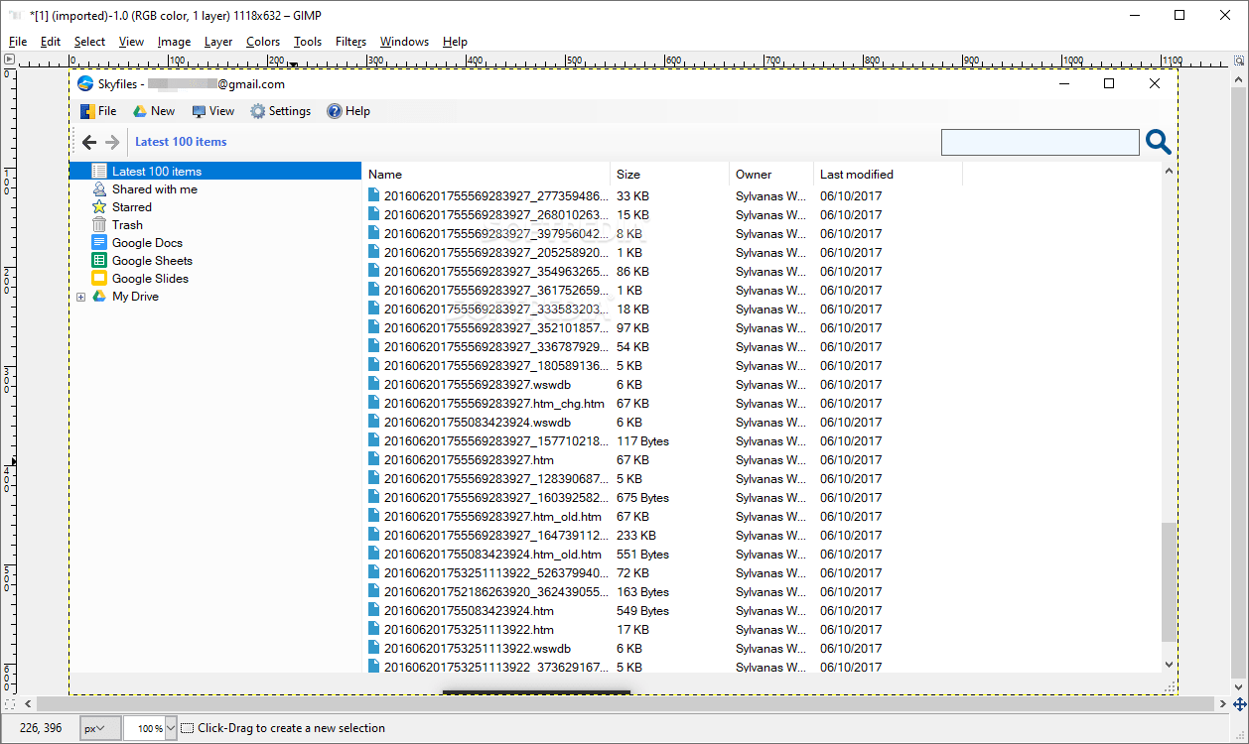Click the Skyfiles New button
The width and height of the screenshot is (1249, 744).
click(154, 111)
